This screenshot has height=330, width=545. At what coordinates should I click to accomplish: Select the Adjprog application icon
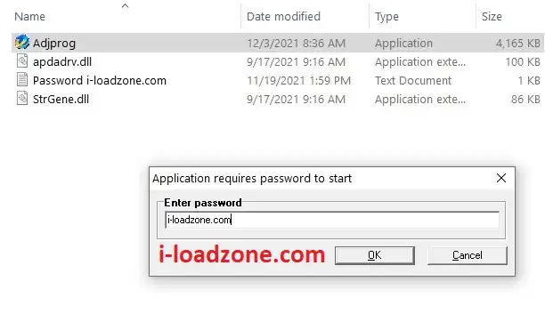pyautogui.click(x=22, y=43)
